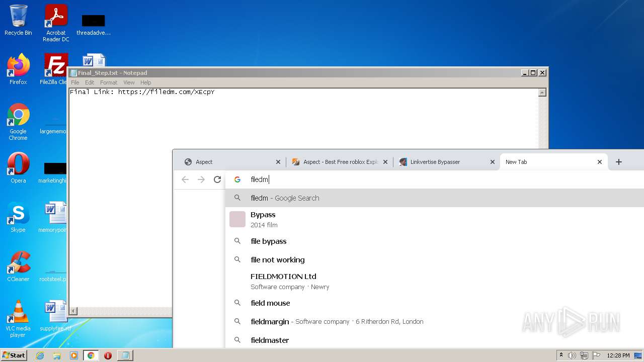Screen dimensions: 644x362
Task: Open Action Center flag in tray
Action: [596, 355]
